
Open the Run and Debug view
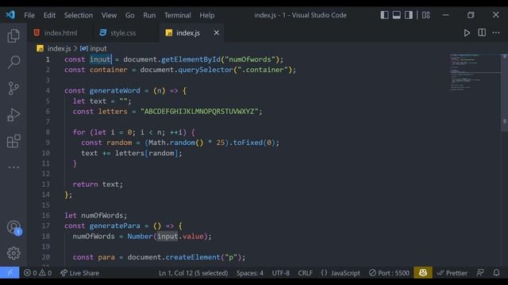[x=13, y=115]
